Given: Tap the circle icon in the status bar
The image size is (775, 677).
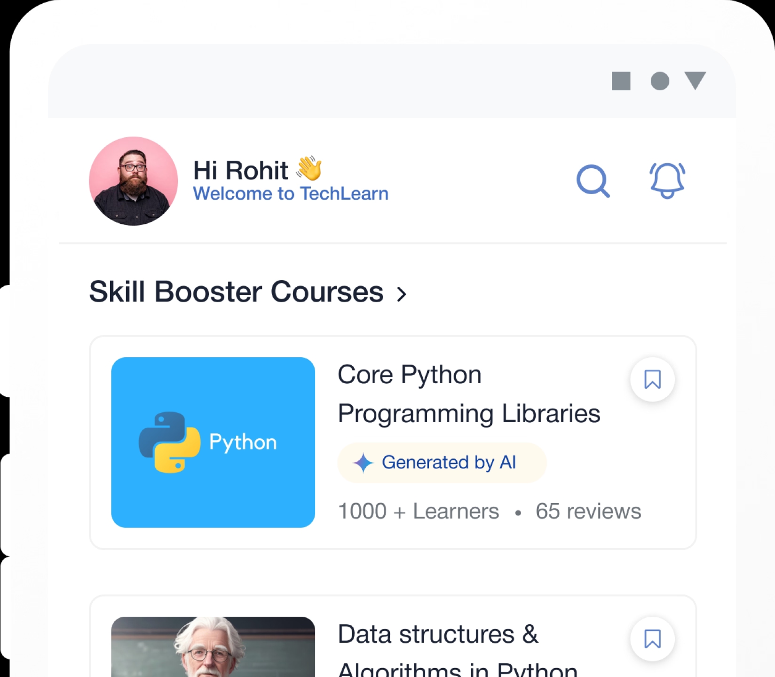Looking at the screenshot, I should coord(660,81).
